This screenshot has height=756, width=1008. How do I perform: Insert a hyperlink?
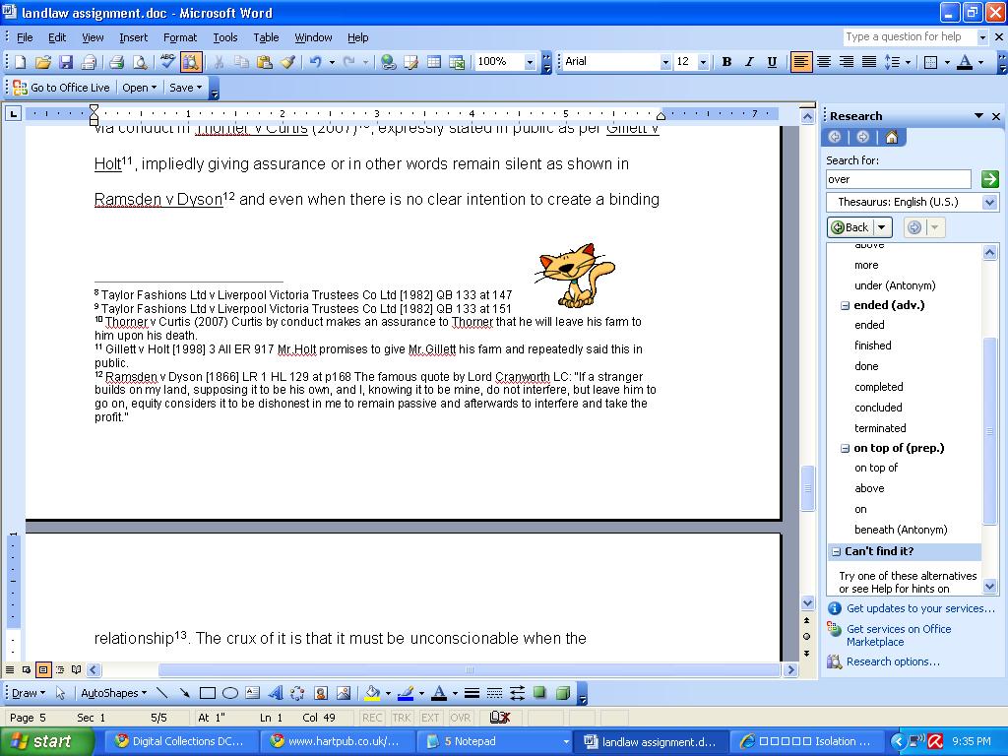388,62
